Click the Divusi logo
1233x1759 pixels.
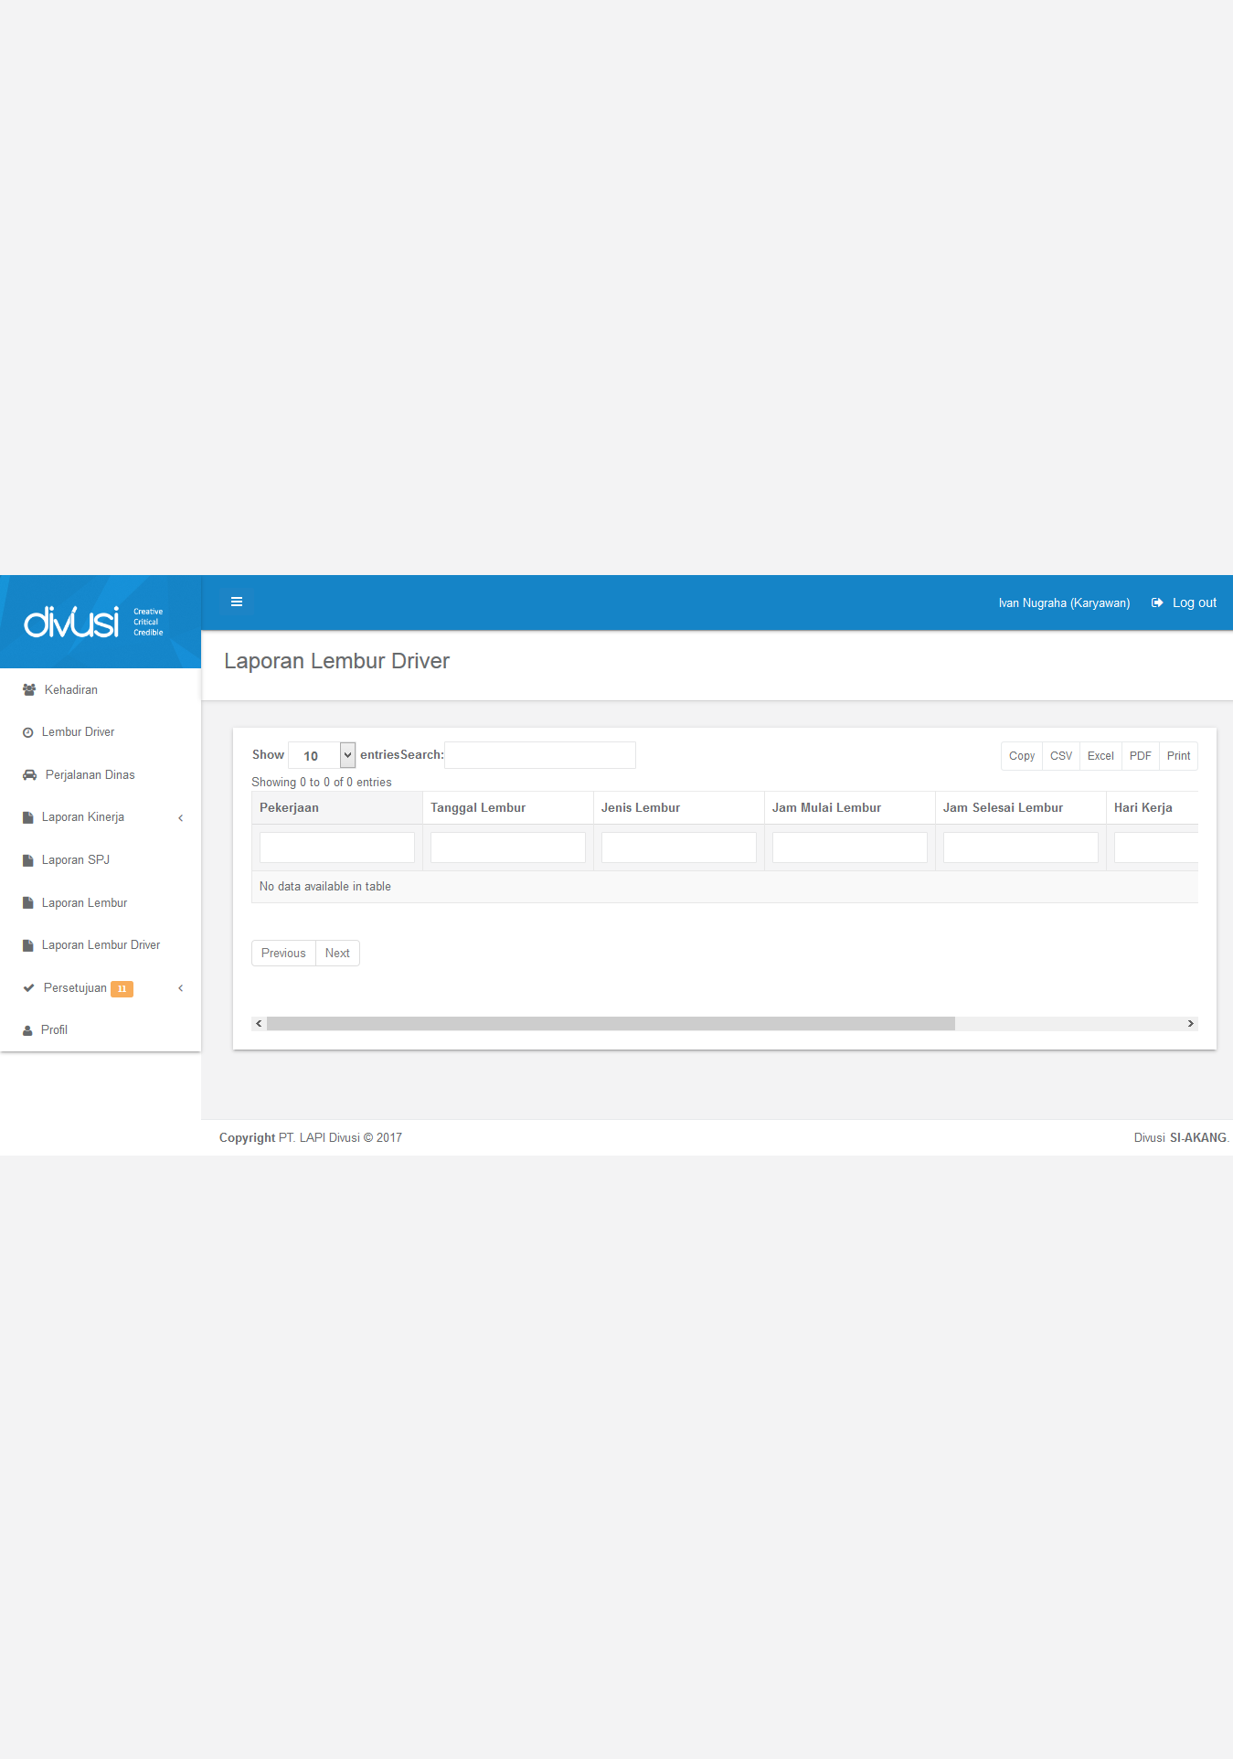[71, 622]
